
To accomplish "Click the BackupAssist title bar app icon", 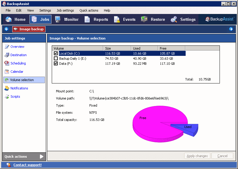I will [x=4, y=4].
